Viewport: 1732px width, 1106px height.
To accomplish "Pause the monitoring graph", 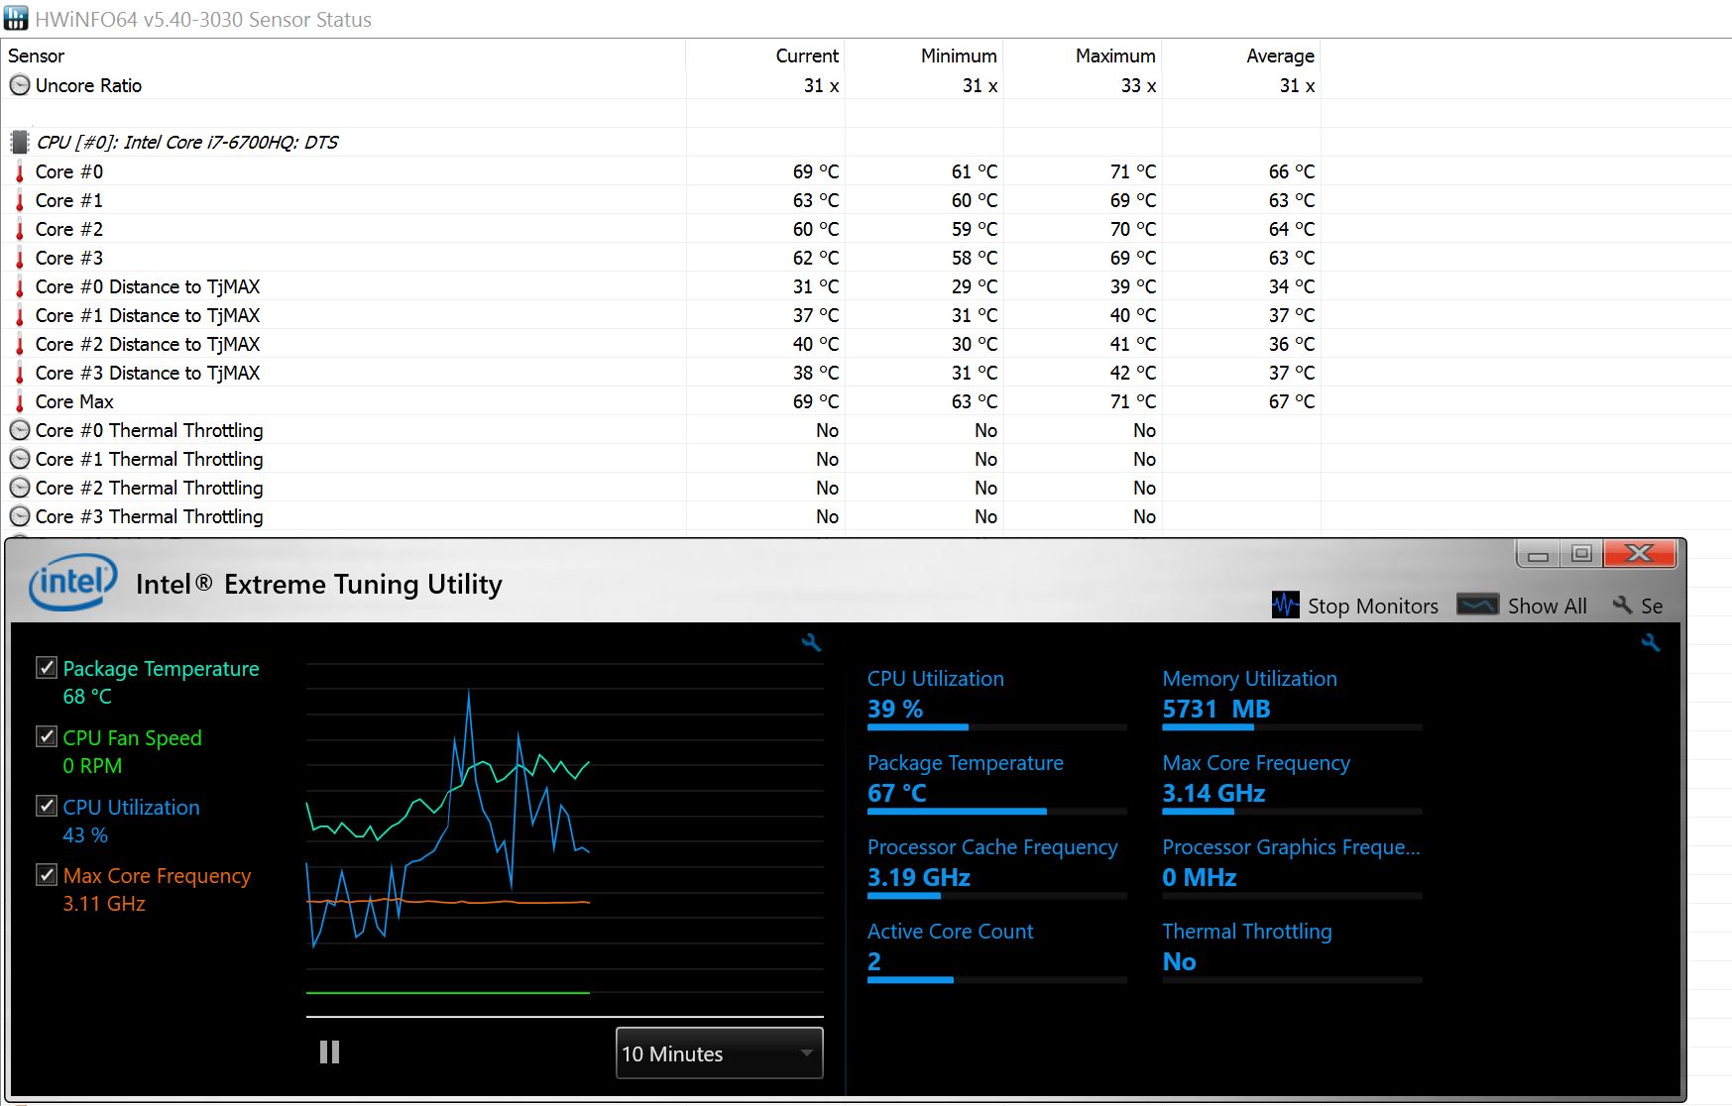I will coord(330,1051).
